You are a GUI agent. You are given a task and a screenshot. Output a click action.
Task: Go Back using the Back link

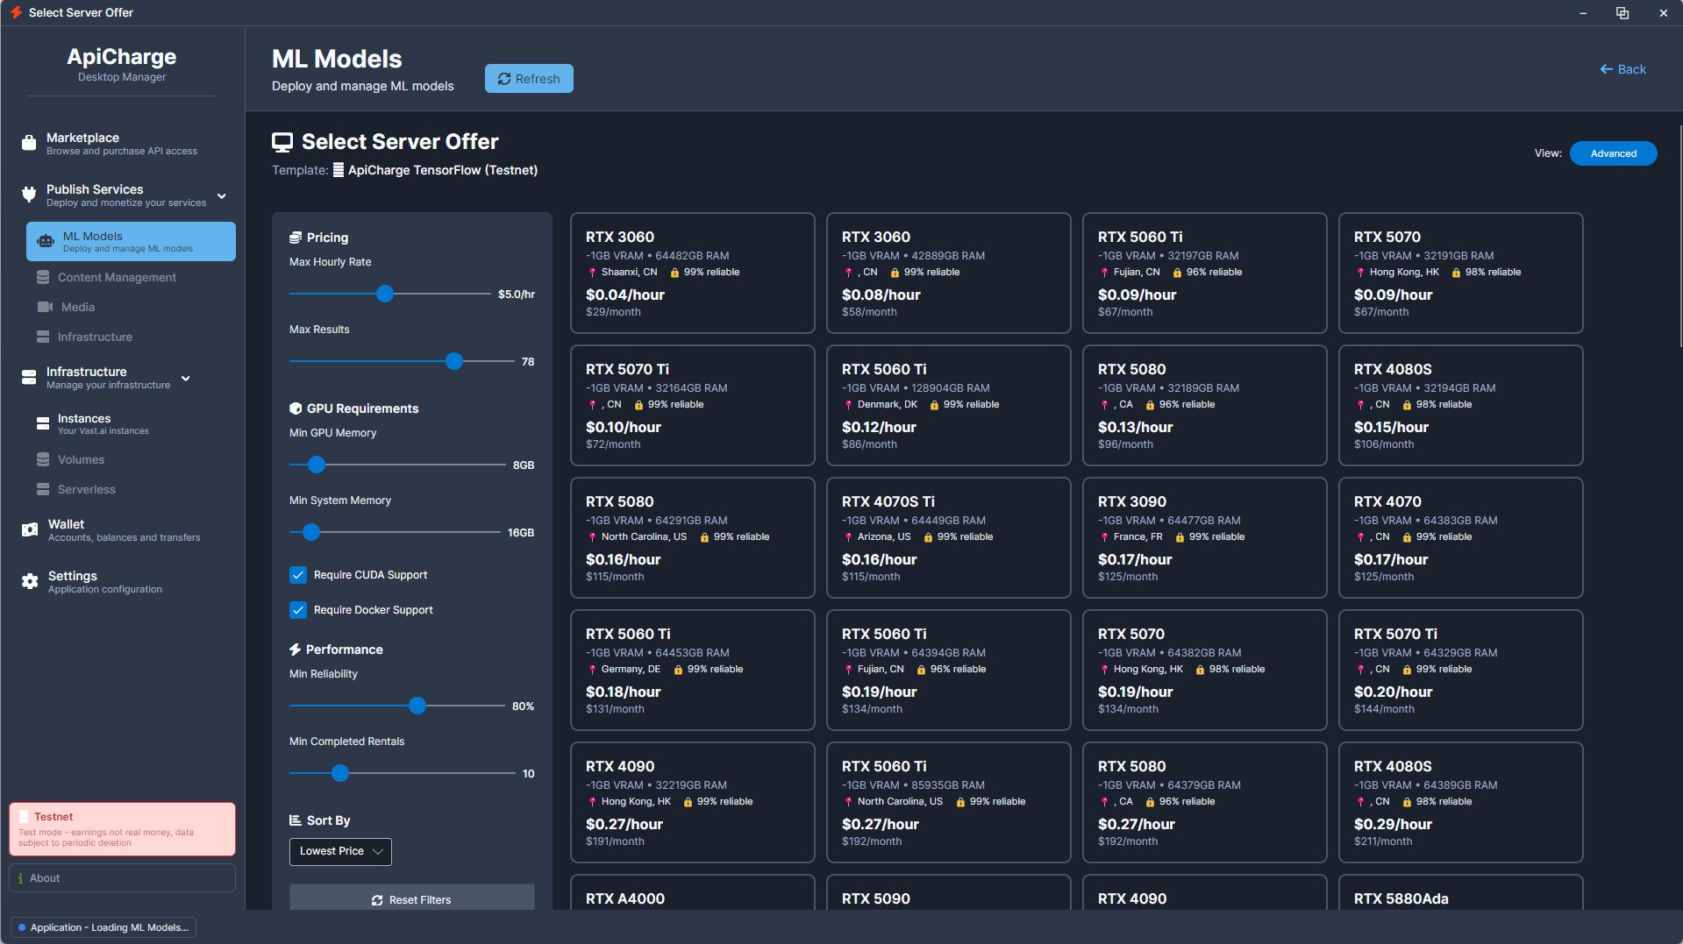click(x=1622, y=69)
